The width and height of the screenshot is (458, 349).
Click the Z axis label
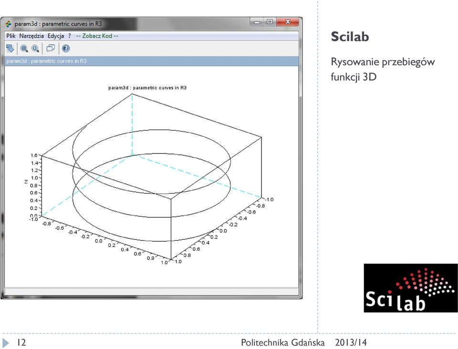tap(26, 182)
